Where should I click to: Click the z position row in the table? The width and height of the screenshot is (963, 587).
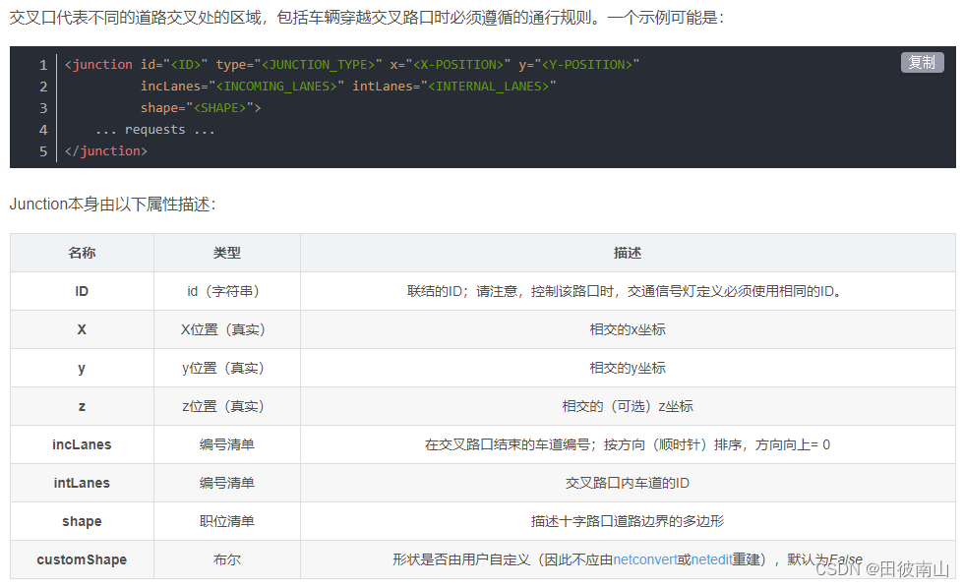[81, 406]
